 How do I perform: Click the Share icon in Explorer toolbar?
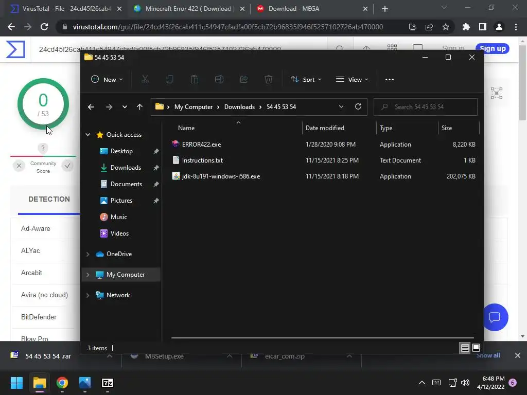click(x=244, y=80)
